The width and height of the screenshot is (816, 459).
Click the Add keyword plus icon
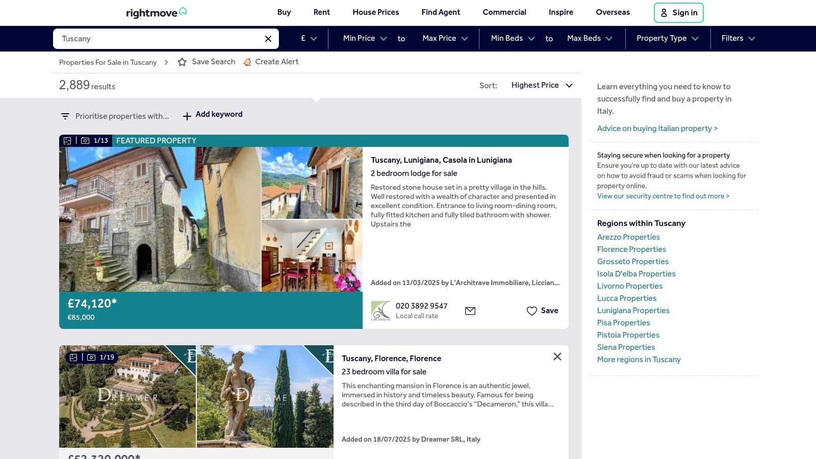pos(187,116)
